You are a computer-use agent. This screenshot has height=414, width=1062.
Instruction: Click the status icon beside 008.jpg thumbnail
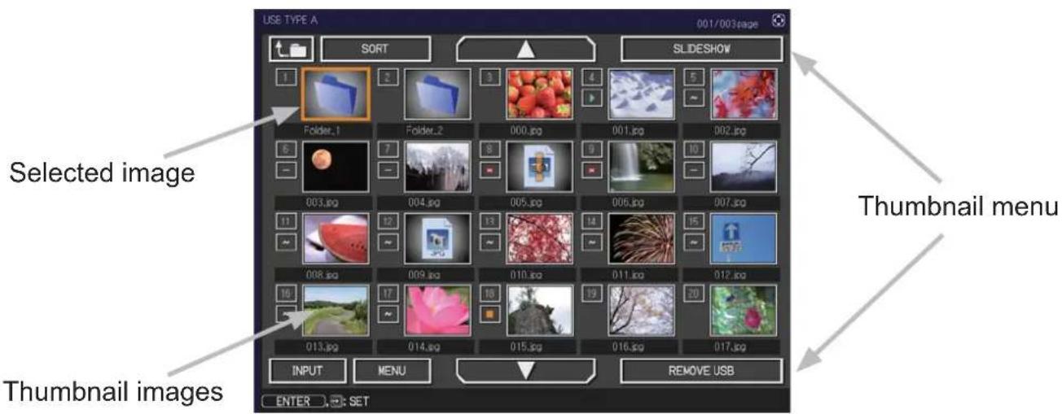(x=285, y=242)
